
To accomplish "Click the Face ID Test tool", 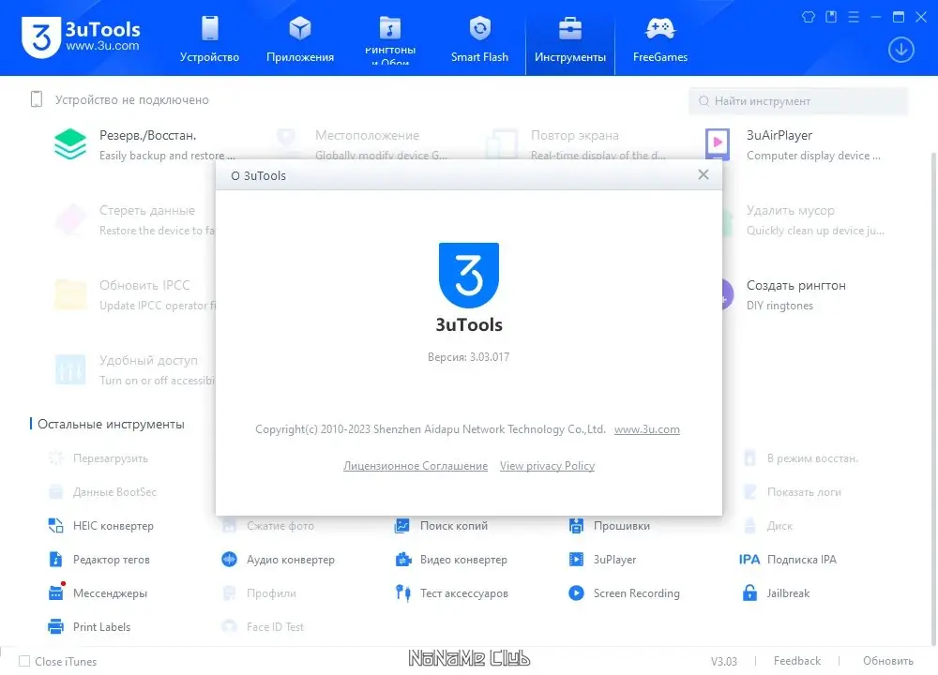I will point(264,626).
